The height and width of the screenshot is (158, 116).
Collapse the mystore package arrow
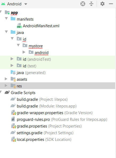pyautogui.click(x=18, y=45)
